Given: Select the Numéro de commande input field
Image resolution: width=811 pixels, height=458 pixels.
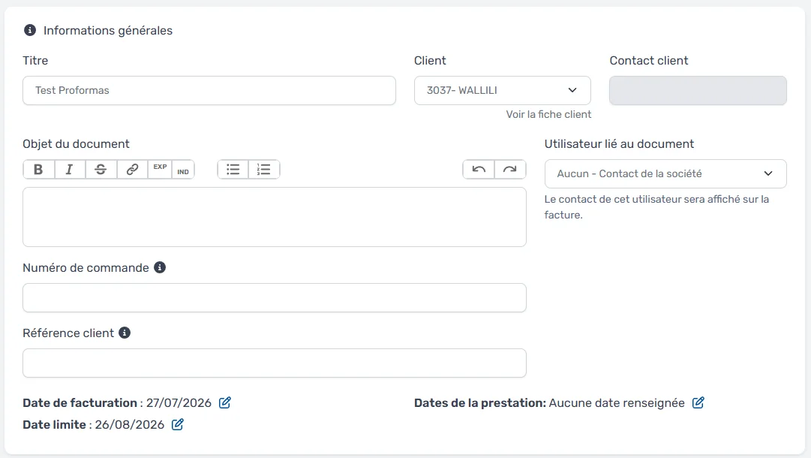Looking at the screenshot, I should [274, 297].
